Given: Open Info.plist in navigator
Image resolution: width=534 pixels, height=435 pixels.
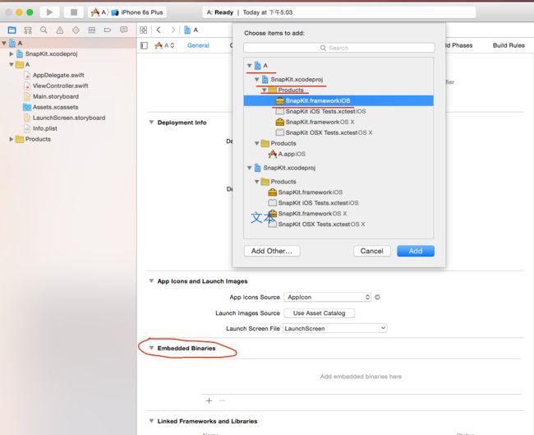Looking at the screenshot, I should click(x=40, y=128).
